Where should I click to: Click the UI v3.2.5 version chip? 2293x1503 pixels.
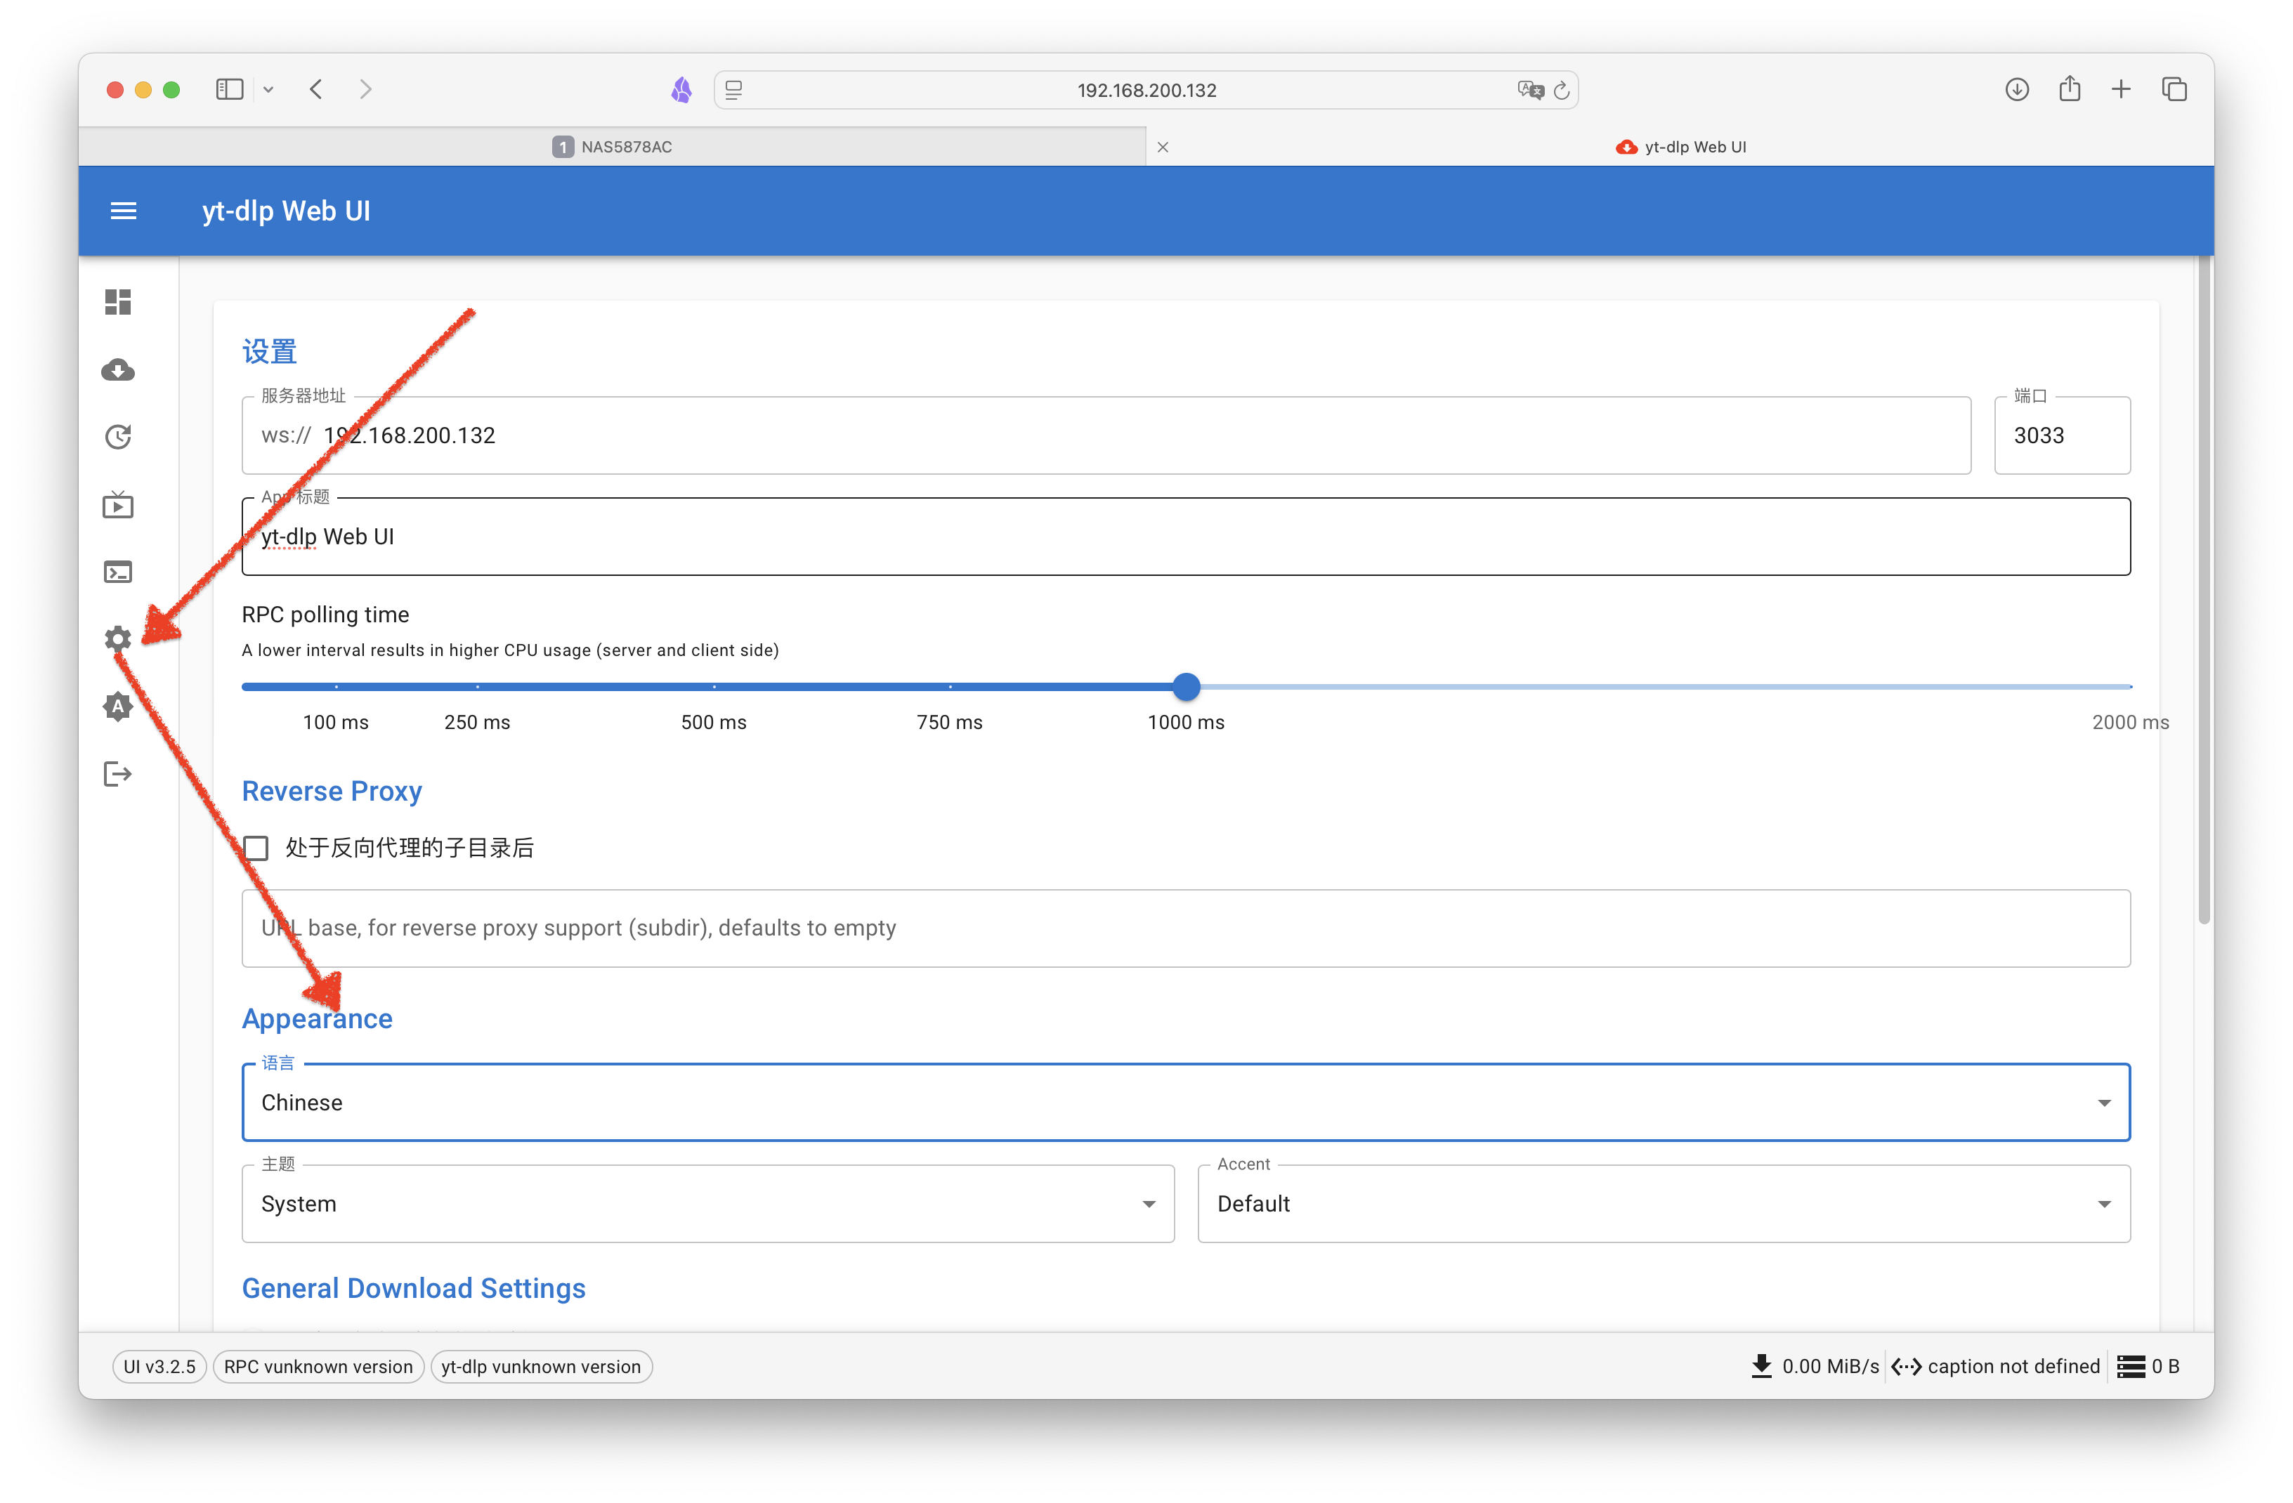[x=159, y=1366]
